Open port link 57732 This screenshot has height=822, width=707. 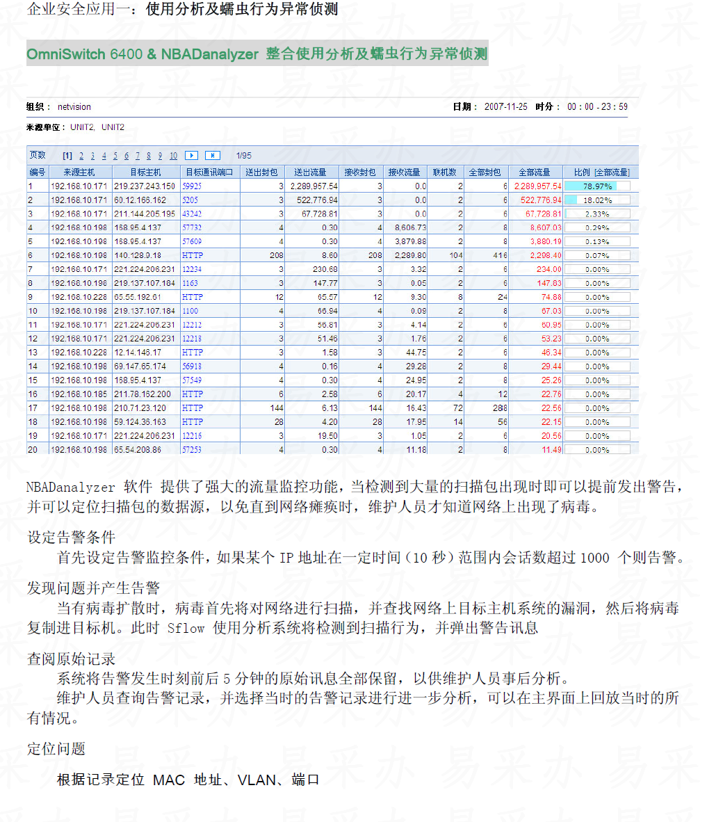[192, 227]
